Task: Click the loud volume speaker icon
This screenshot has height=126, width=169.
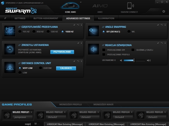Action: (x=149, y=60)
